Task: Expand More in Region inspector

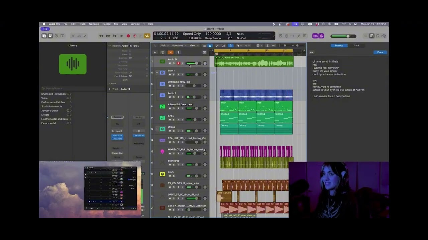Action: [x=109, y=83]
